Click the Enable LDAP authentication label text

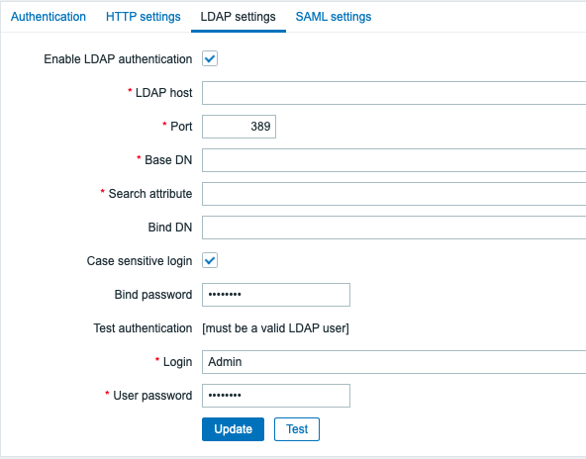(118, 59)
